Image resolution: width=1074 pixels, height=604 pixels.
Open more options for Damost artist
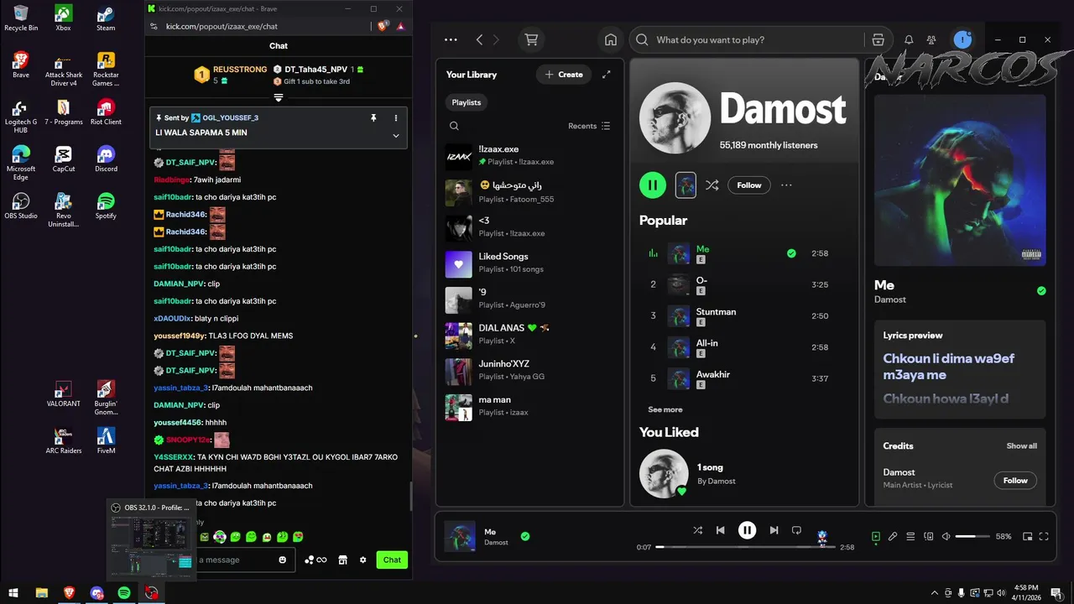(786, 185)
